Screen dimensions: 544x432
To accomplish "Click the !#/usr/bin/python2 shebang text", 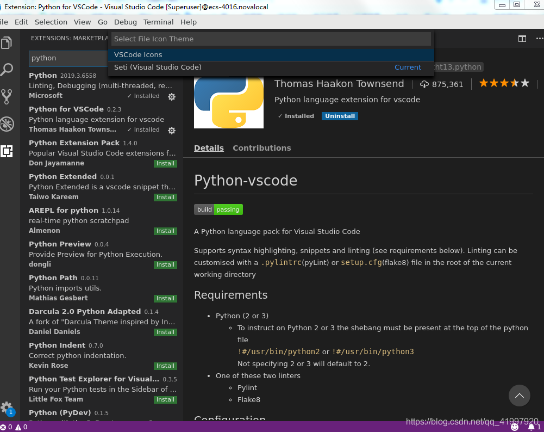I will [279, 351].
